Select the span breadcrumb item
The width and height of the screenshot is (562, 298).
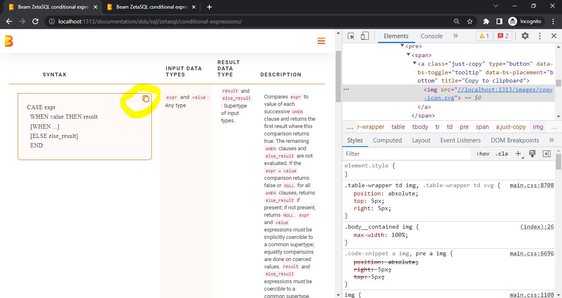click(x=482, y=127)
